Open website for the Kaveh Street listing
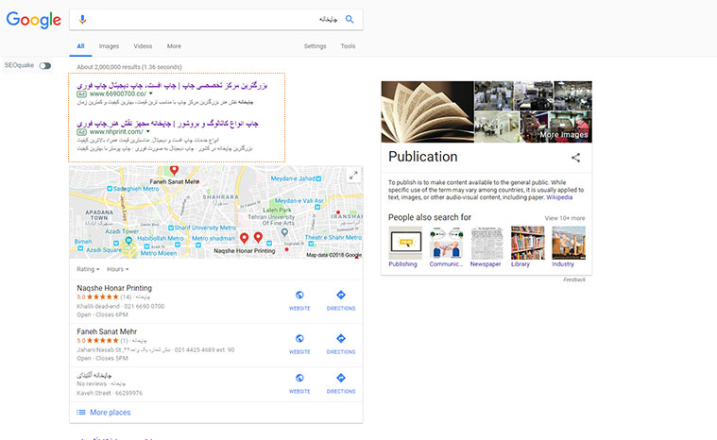 (x=299, y=383)
